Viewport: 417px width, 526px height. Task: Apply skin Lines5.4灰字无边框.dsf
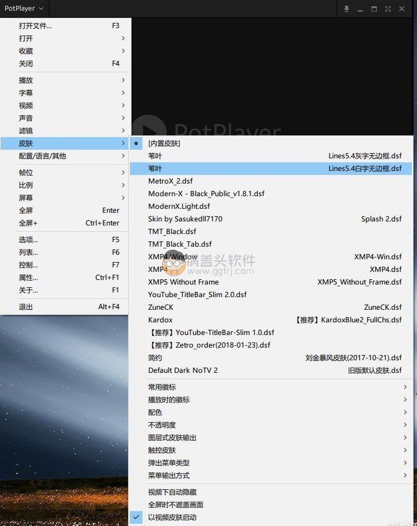pos(271,156)
